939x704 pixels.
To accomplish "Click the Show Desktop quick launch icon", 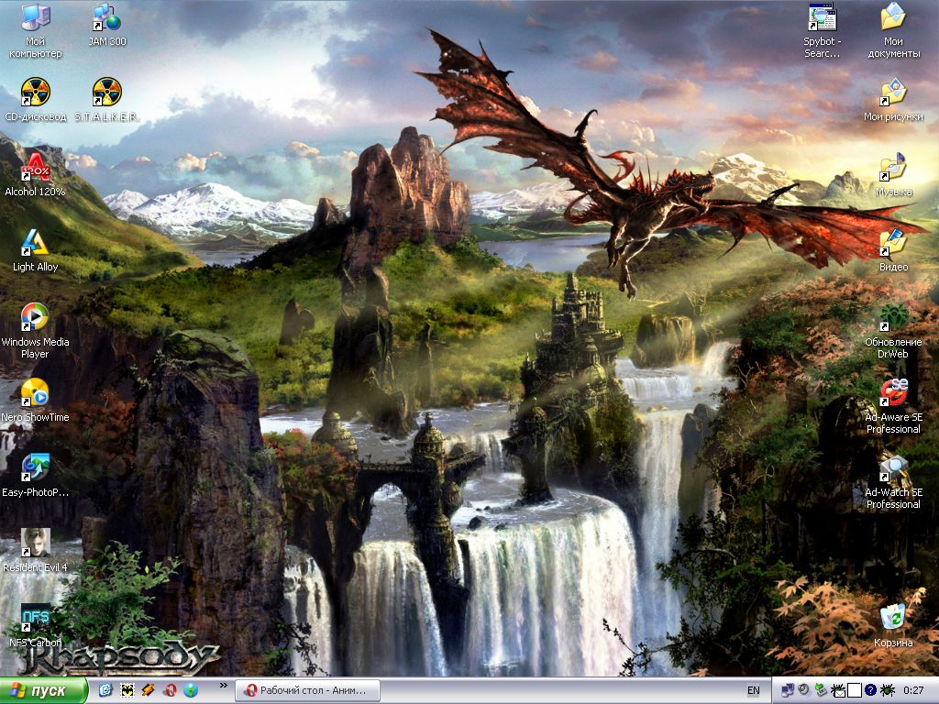I will [x=105, y=691].
